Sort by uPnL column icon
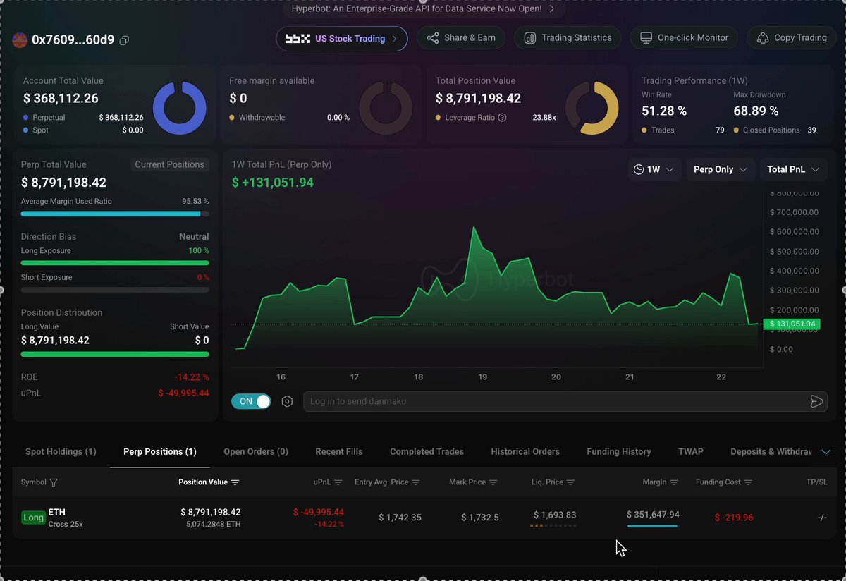Screen dimensions: 846x581 pos(338,483)
